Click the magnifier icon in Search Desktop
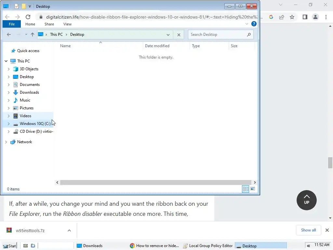This screenshot has width=333, height=250. [x=249, y=35]
